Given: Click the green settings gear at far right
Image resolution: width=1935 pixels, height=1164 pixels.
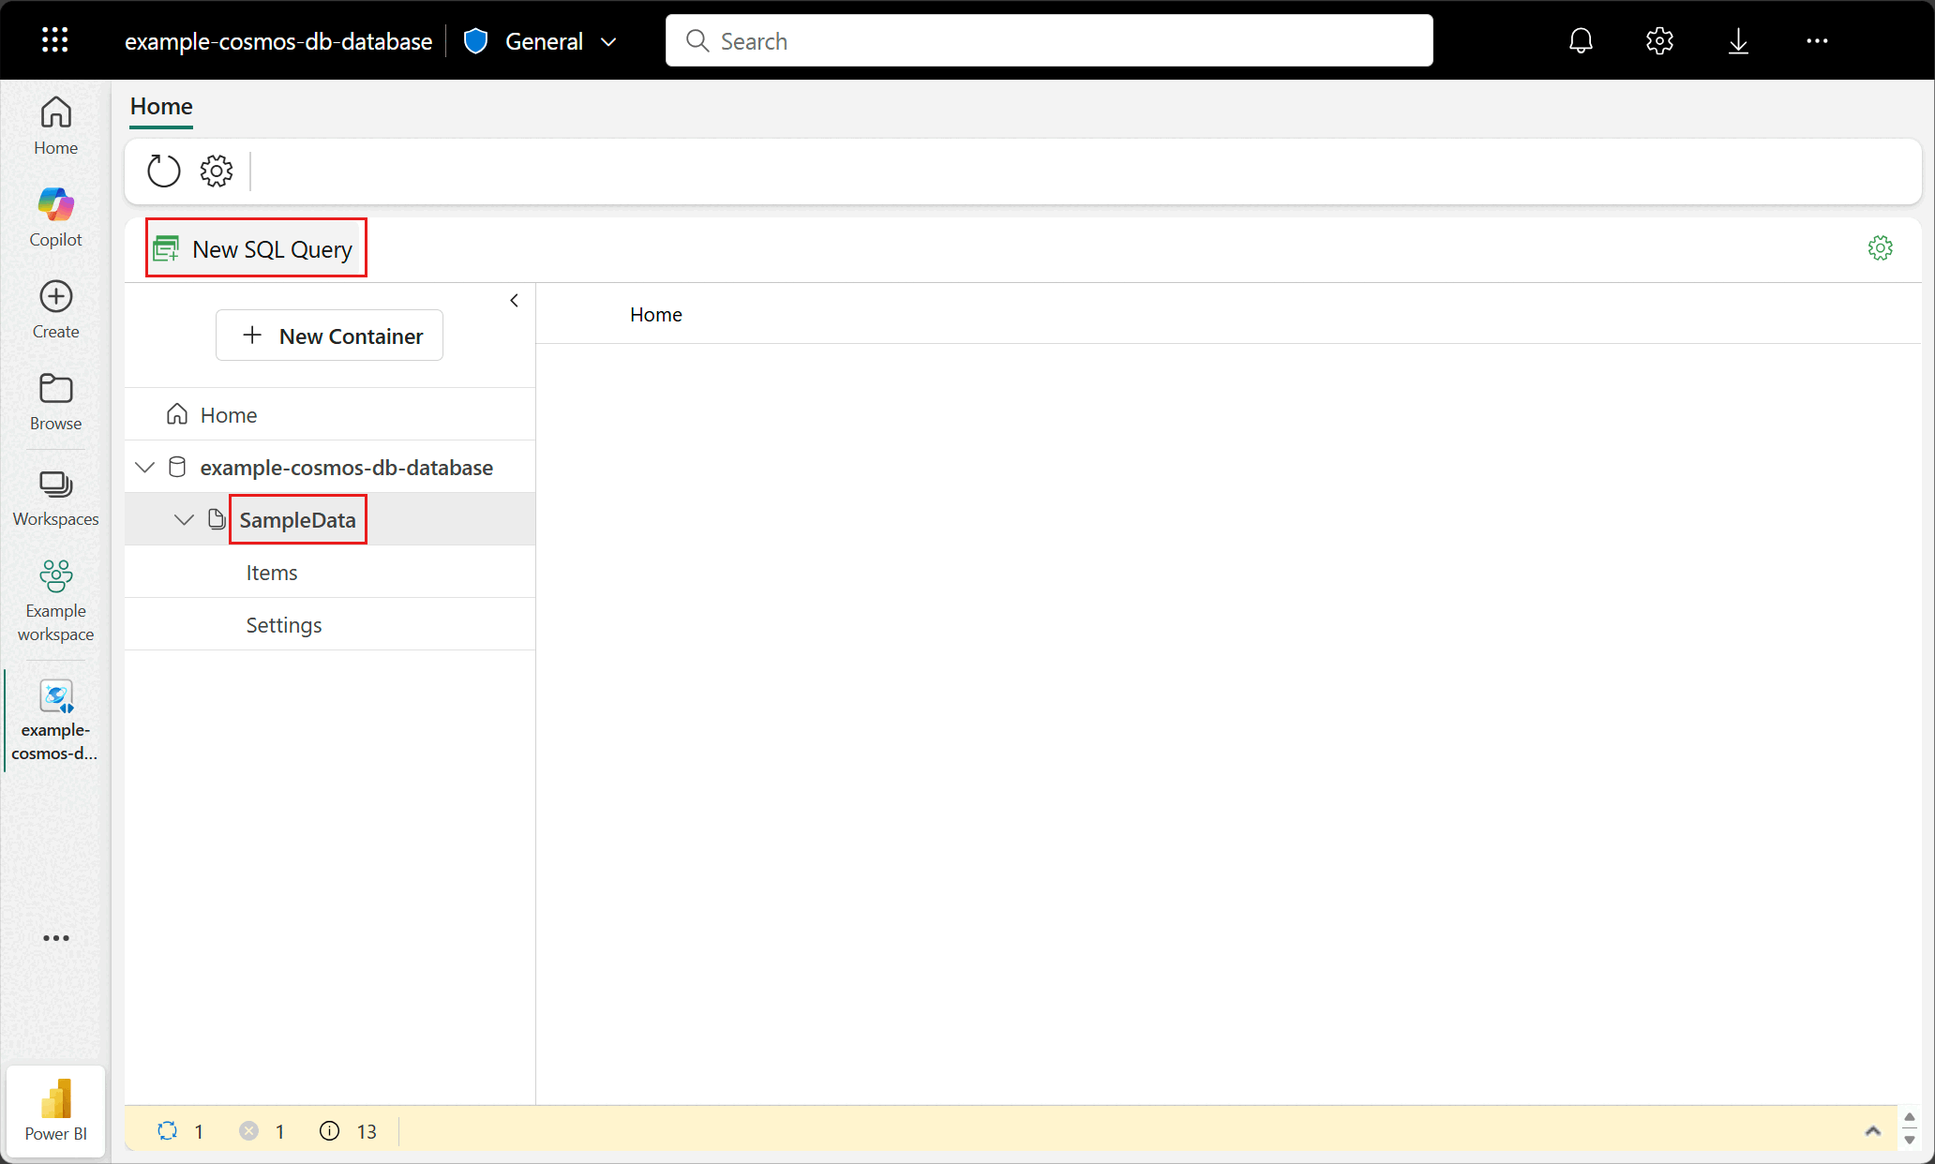Looking at the screenshot, I should (x=1880, y=248).
